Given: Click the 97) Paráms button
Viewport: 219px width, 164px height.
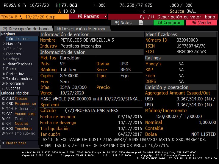Looking at the screenshot, I should 88,16.
